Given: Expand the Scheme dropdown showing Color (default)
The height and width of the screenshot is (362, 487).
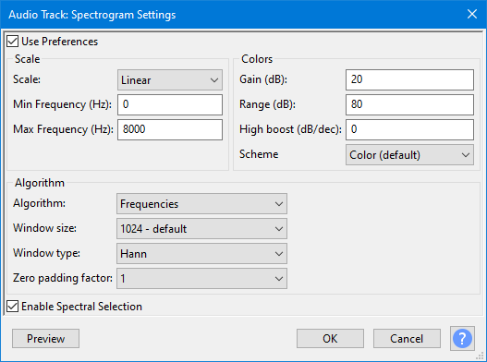Looking at the screenshot, I should pos(409,154).
